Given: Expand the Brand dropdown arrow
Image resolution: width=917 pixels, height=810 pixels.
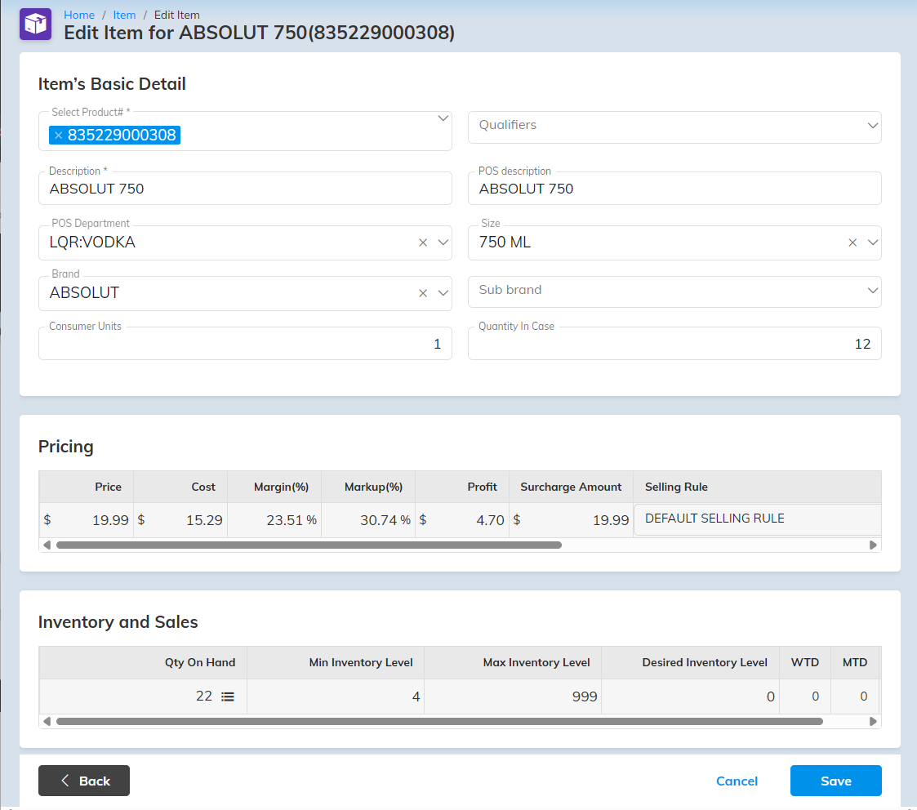Looking at the screenshot, I should [x=443, y=293].
